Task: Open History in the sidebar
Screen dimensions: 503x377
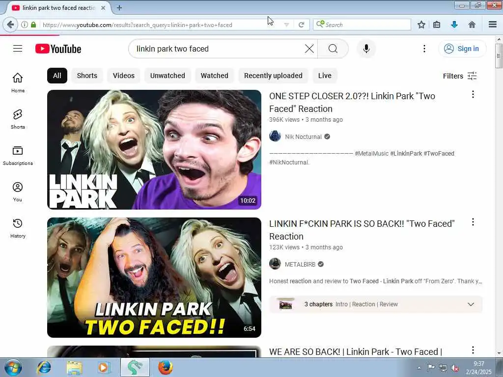Action: coord(18,228)
